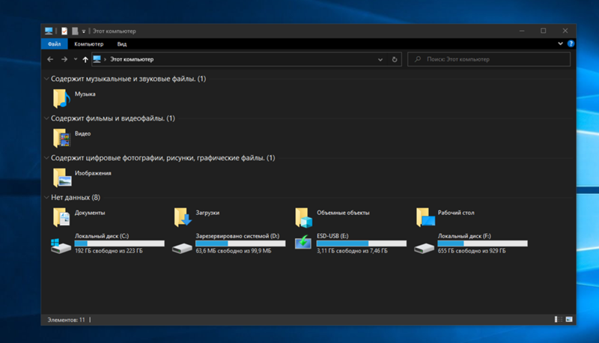The height and width of the screenshot is (343, 599).
Task: Click the address bar breadcrumb chevron
Action: click(105, 60)
